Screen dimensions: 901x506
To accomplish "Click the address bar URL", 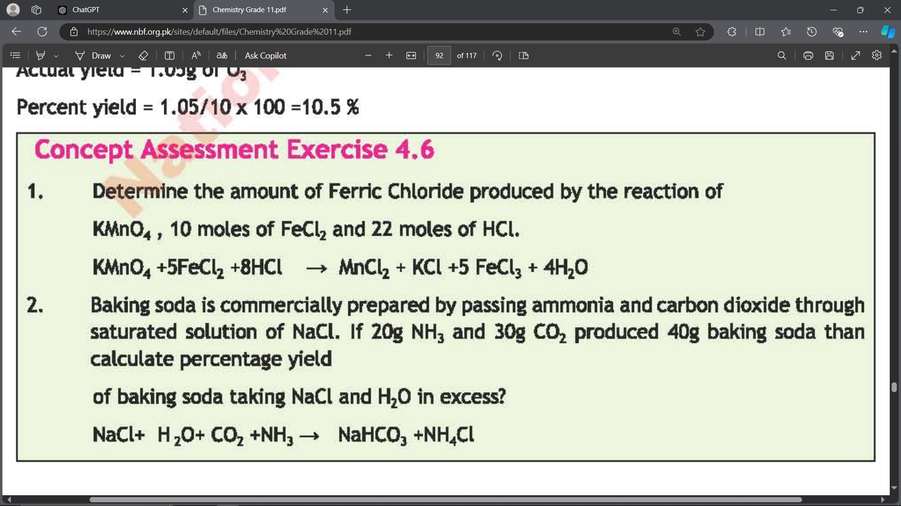I will (219, 31).
